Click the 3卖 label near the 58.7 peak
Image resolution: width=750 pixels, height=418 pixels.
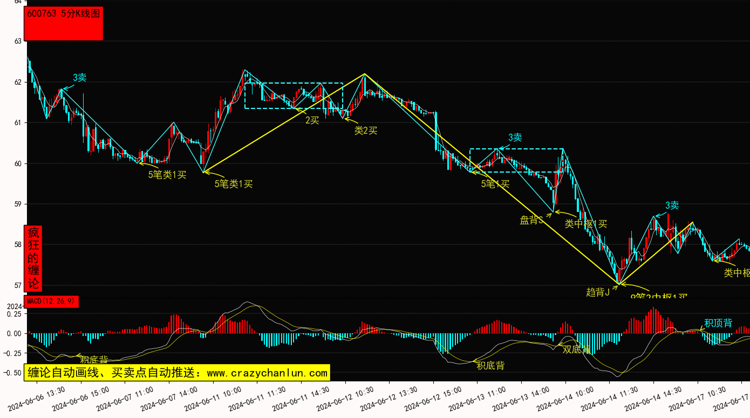[x=672, y=205]
